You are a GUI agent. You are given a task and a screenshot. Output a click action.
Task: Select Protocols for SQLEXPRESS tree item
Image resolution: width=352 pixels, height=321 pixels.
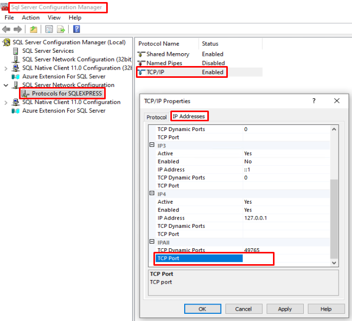pos(67,93)
